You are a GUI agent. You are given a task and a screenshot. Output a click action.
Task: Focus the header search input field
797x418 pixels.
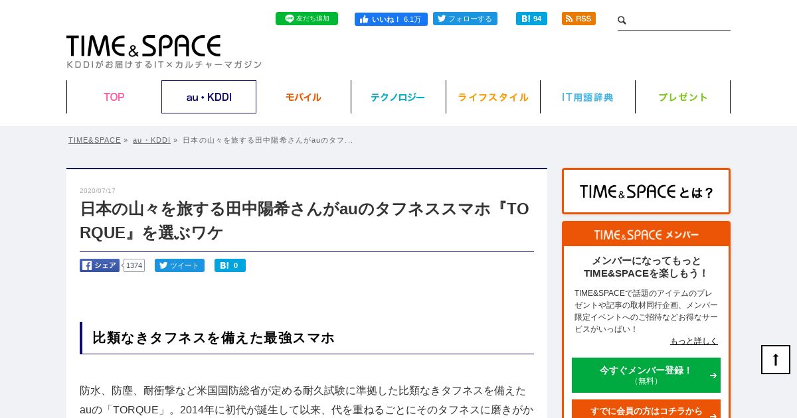coord(679,21)
